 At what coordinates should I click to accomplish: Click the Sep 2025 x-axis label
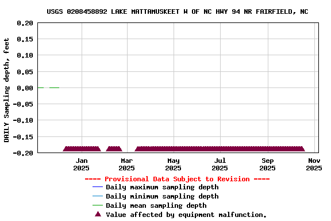click(x=267, y=165)
